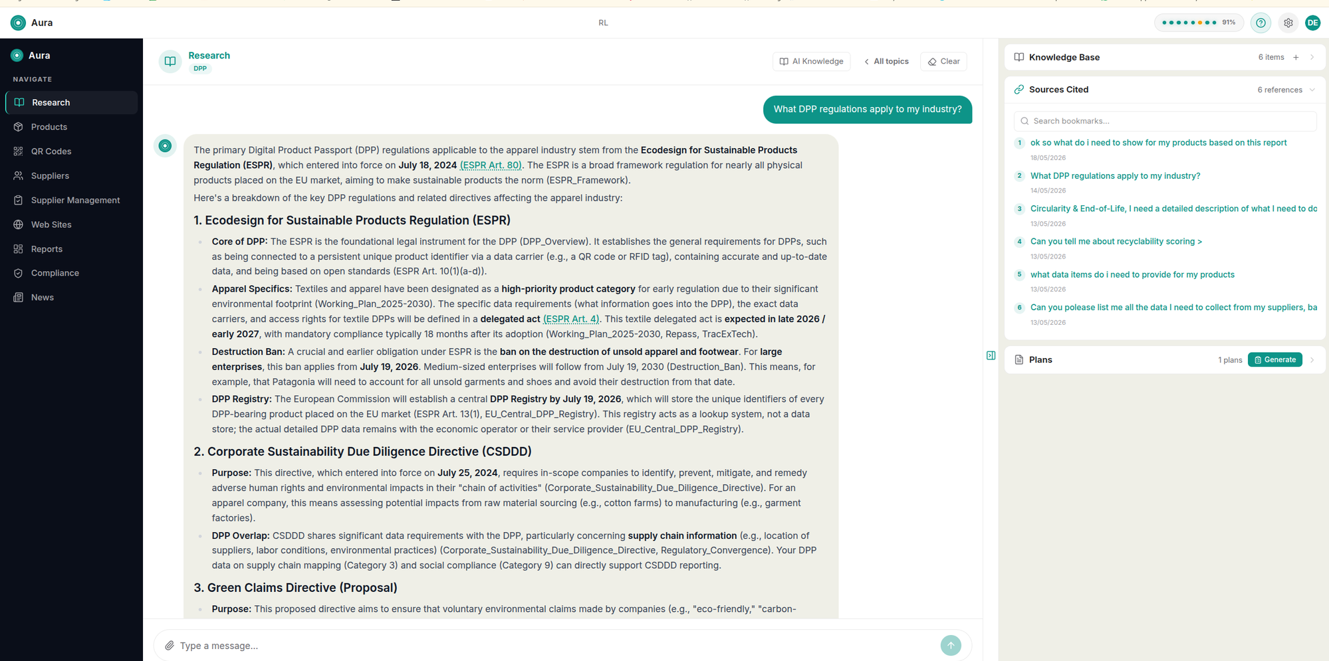
Task: Open settings gear icon
Action: coord(1288,23)
